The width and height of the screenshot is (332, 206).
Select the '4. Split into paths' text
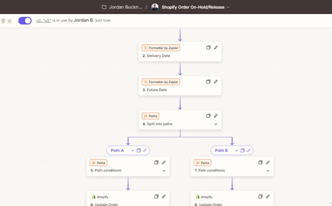tap(158, 124)
